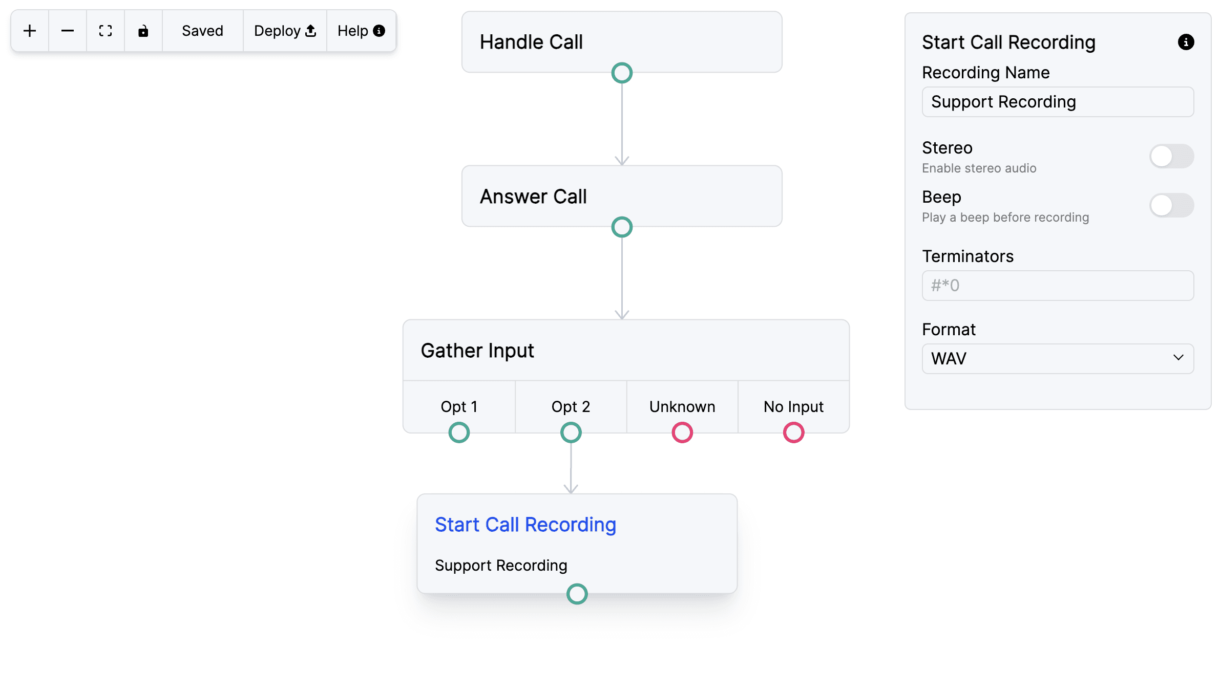The width and height of the screenshot is (1220, 693).
Task: Click the zoom out minus icon
Action: pos(68,31)
